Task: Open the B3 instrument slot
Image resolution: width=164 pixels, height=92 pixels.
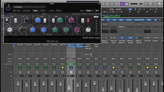Action: click(x=122, y=38)
